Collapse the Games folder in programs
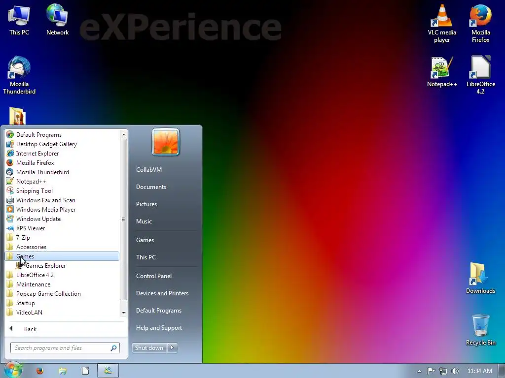505x378 pixels. 62,256
